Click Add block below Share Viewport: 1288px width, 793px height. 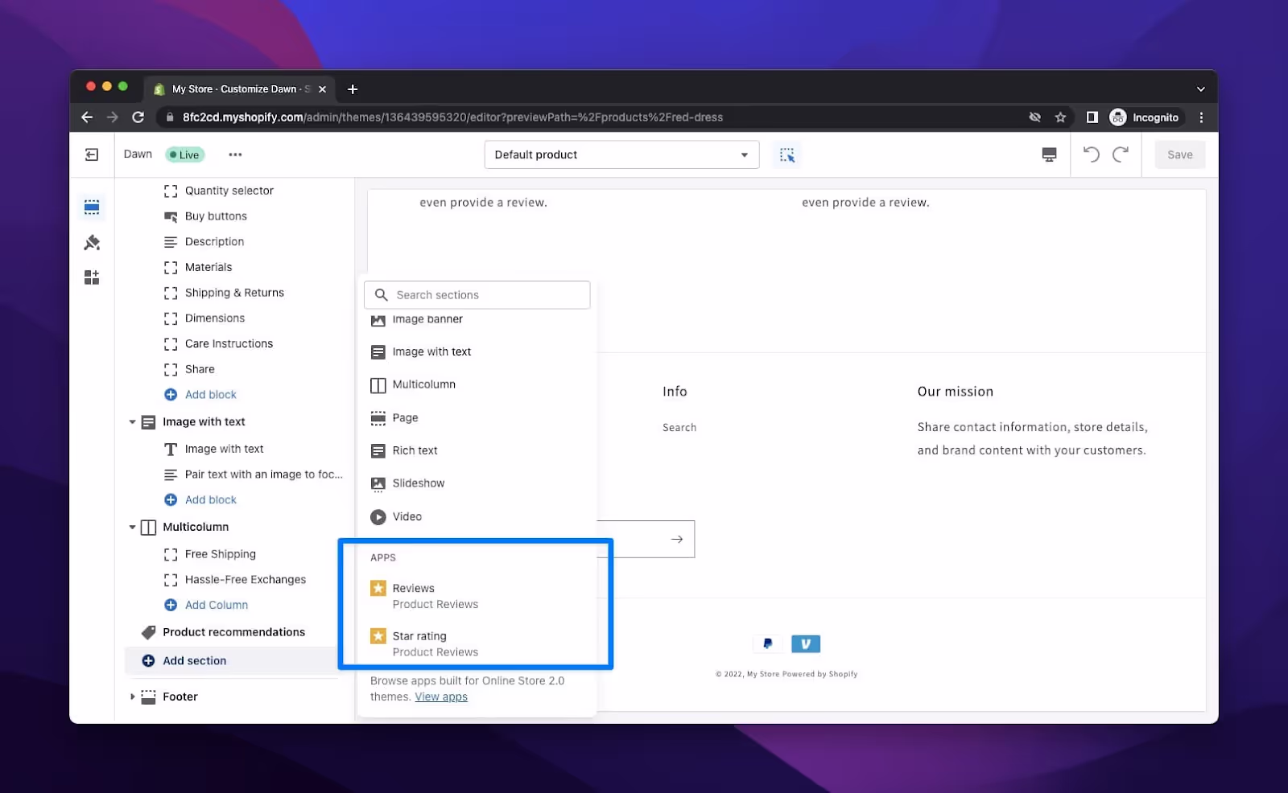click(210, 395)
